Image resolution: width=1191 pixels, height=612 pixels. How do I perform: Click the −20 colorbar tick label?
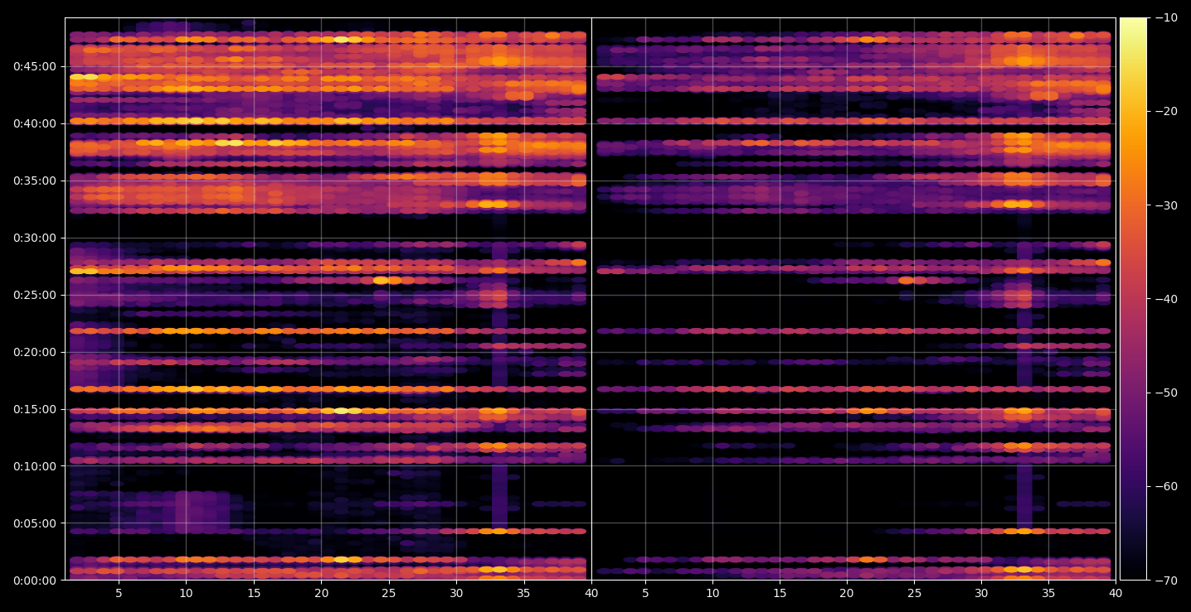click(x=1165, y=112)
